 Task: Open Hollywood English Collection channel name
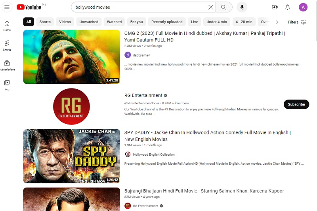coord(154,154)
